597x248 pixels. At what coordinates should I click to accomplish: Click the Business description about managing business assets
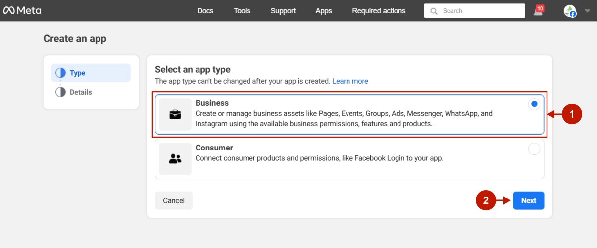(344, 119)
